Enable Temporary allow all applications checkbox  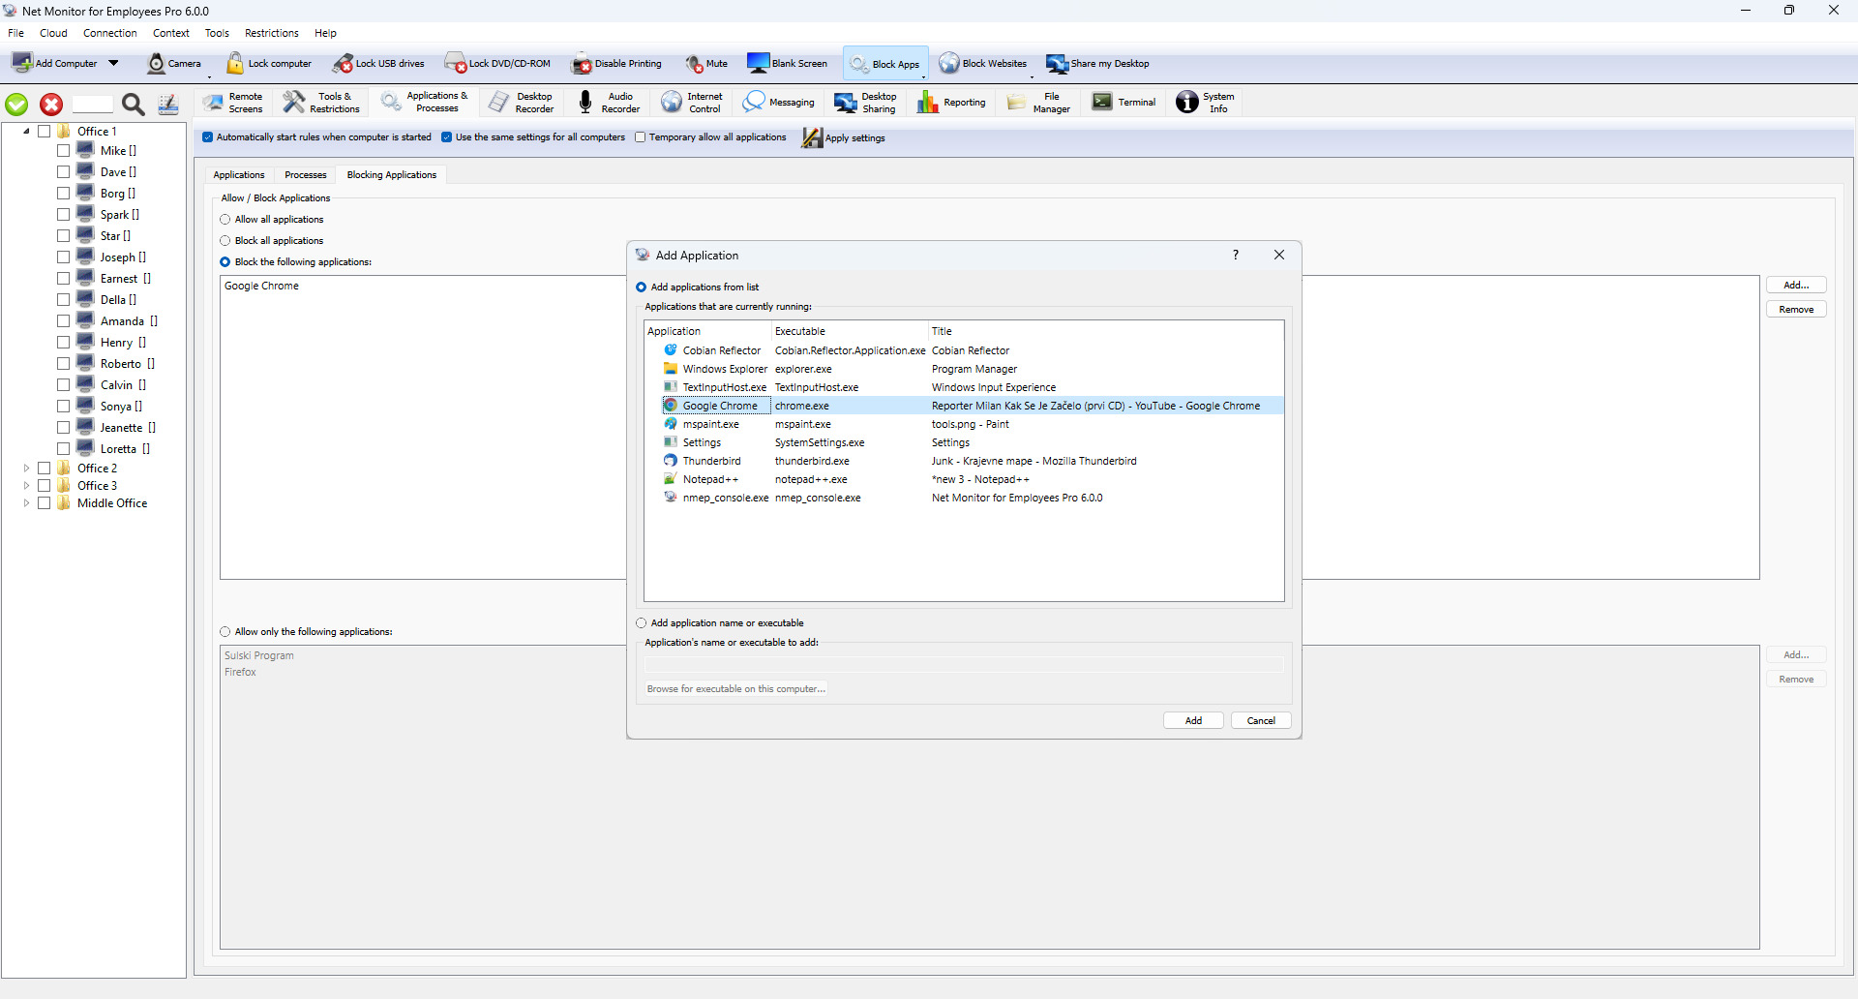(x=641, y=137)
